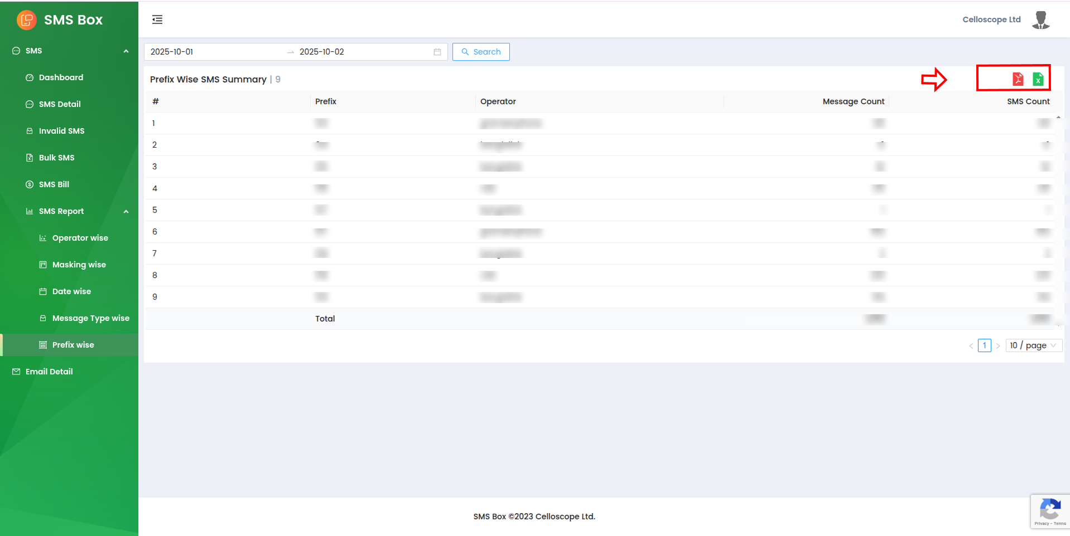Collapse sidebar using the hamburger menu icon
1070x536 pixels.
[157, 20]
